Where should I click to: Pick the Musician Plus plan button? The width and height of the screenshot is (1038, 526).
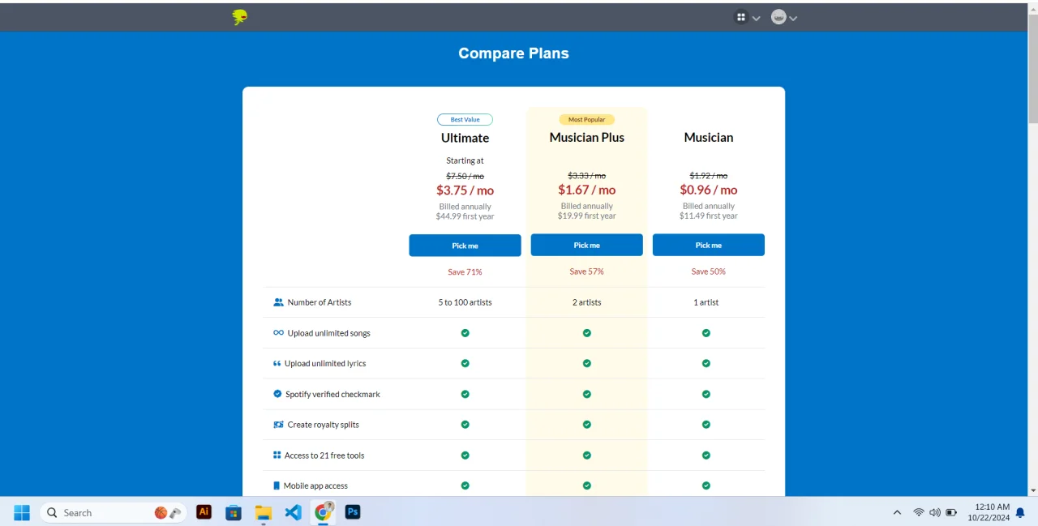[586, 245]
